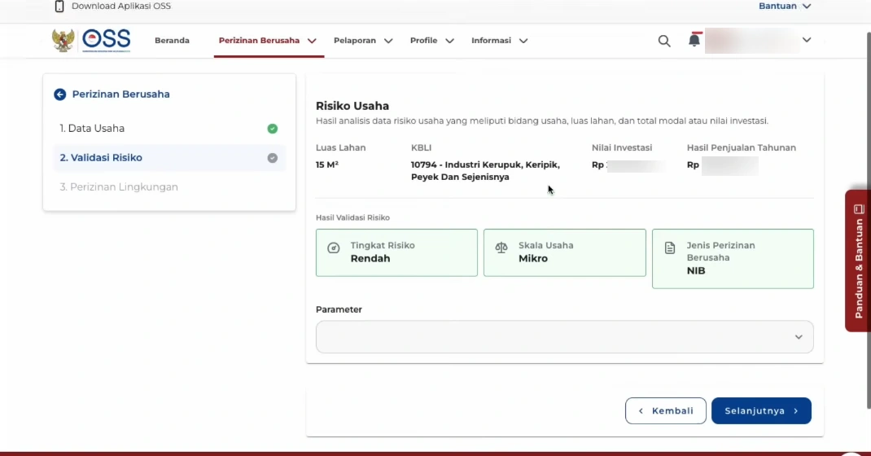
Task: Click the green check on Data Usaha
Action: [x=273, y=129]
